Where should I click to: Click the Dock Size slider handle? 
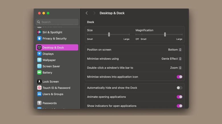[109, 34]
